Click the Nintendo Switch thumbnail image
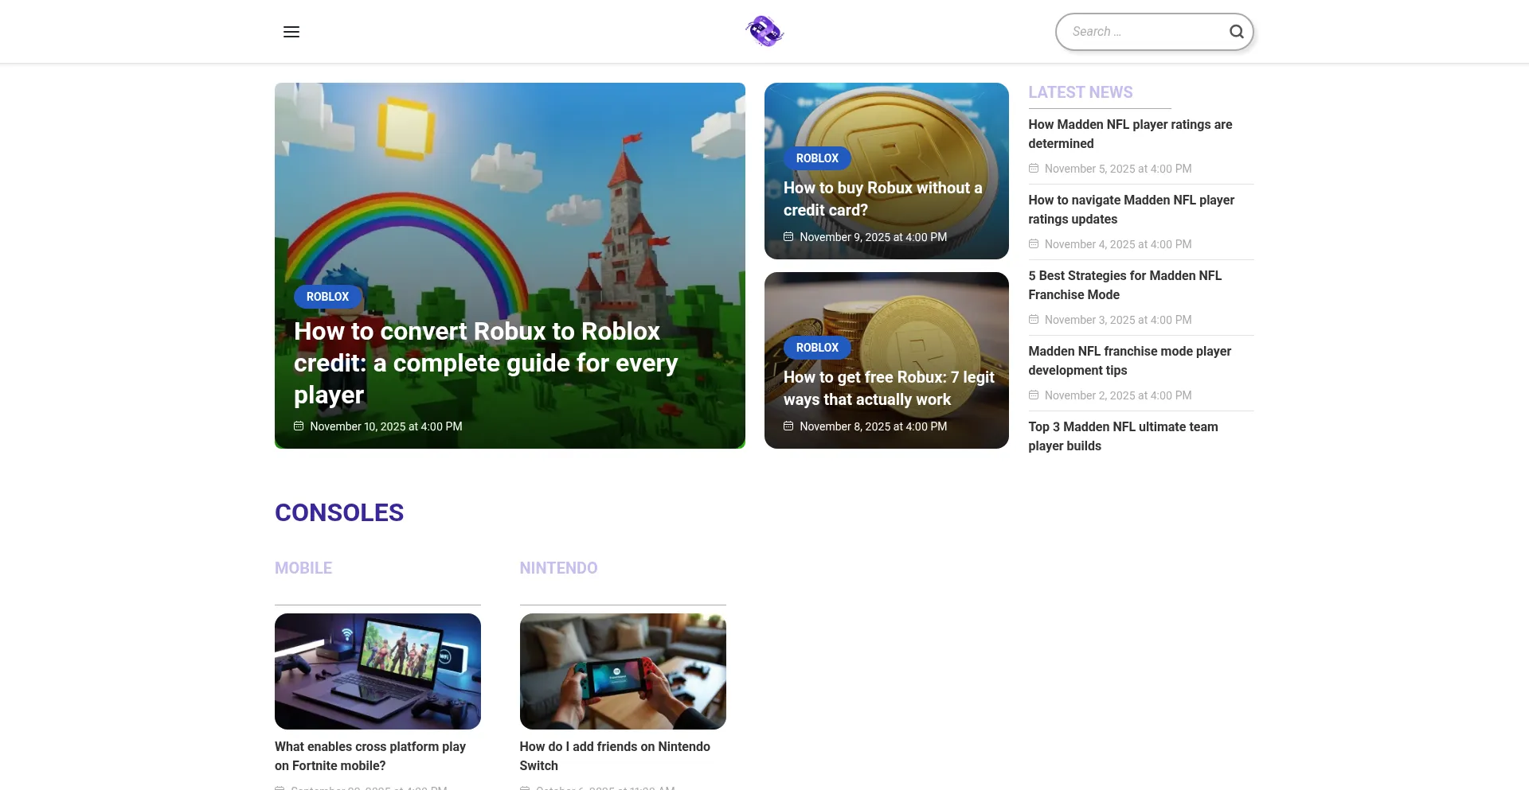1529x790 pixels. pos(623,671)
